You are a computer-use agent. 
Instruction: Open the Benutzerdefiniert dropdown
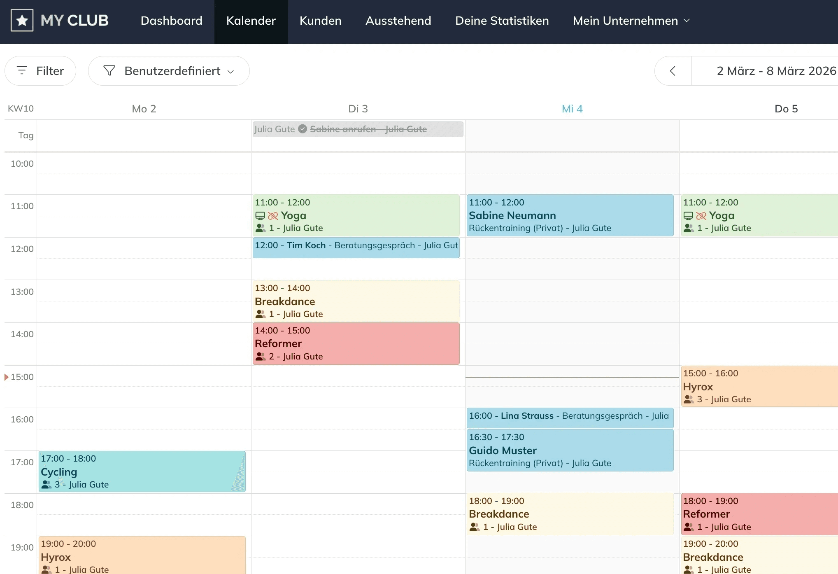pos(169,70)
